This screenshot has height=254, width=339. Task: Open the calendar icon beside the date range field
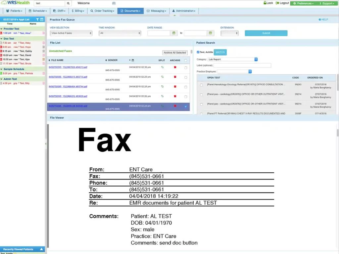(x=173, y=33)
